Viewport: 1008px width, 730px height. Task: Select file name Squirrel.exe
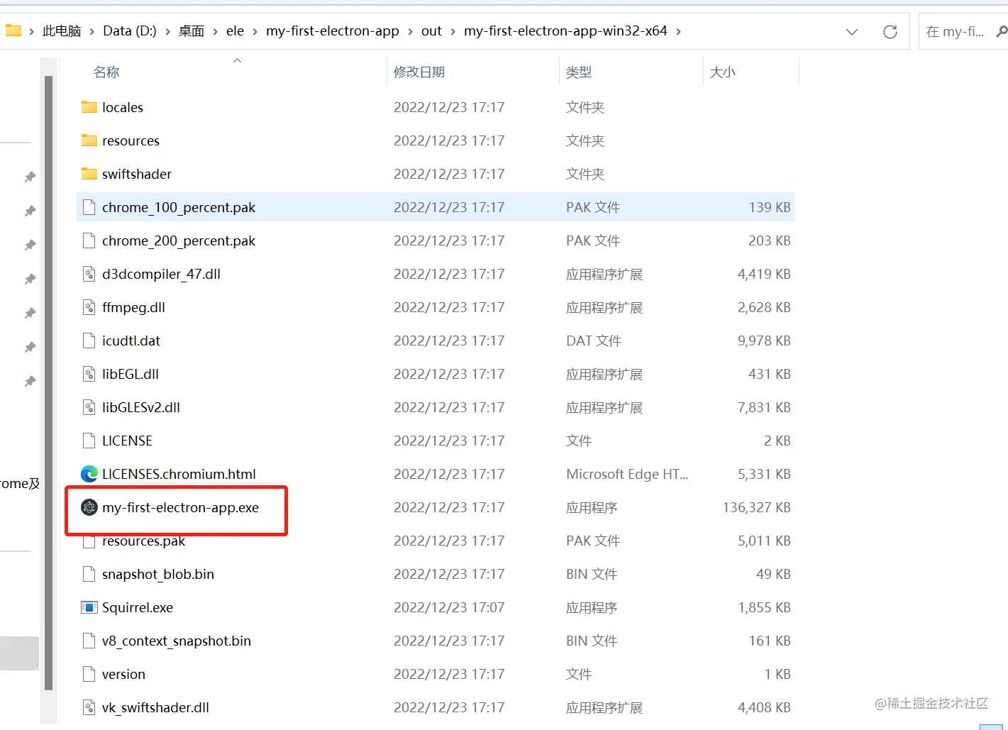138,607
